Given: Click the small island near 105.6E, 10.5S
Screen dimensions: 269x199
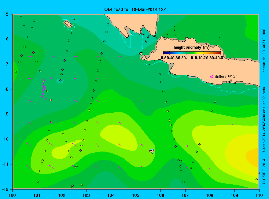Looking at the screenshot, I should pos(152,151).
